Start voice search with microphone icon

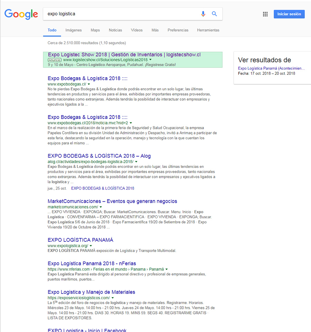tap(203, 14)
